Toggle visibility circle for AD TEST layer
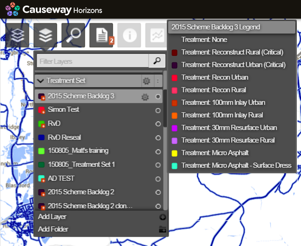This screenshot has width=301, height=246. point(158,179)
